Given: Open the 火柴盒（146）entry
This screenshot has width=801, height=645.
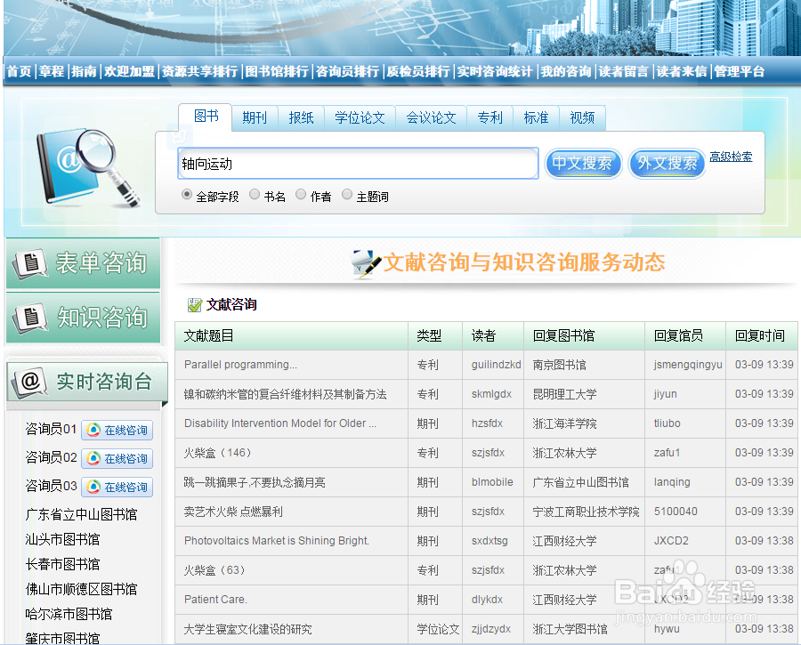Looking at the screenshot, I should [x=218, y=453].
